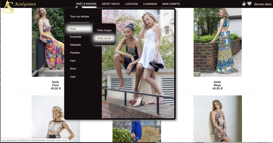Open the DÉPÔT VENTE menu
The width and height of the screenshot is (273, 143).
pyautogui.click(x=111, y=4)
